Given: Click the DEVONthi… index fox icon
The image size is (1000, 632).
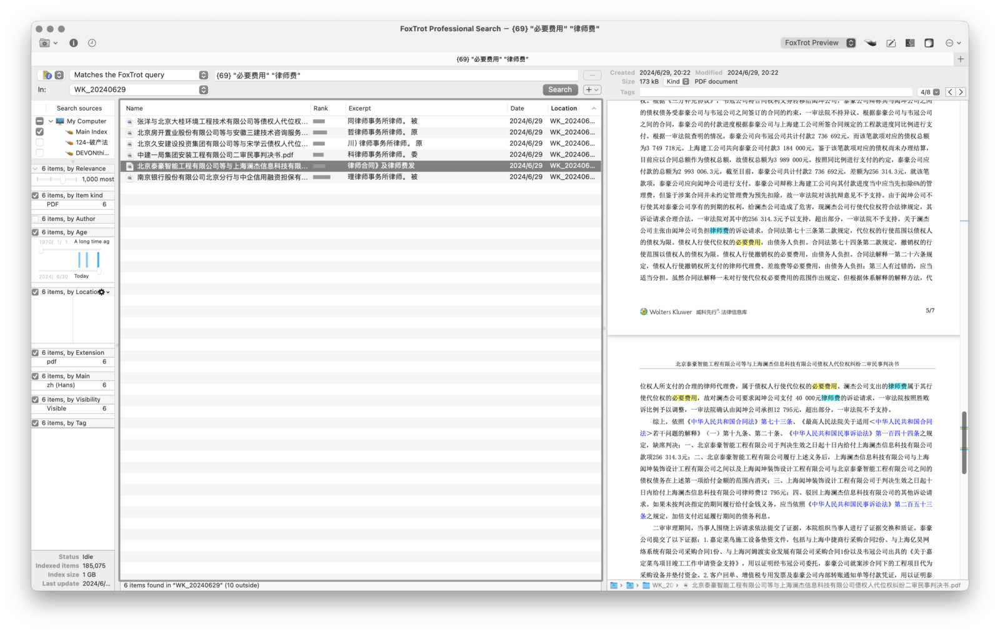Looking at the screenshot, I should [69, 153].
